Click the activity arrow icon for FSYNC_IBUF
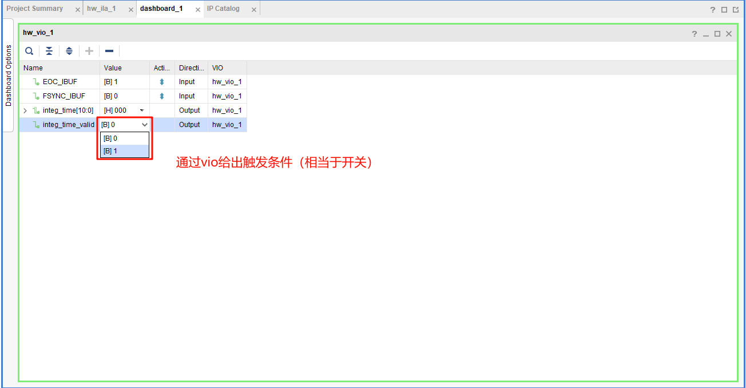This screenshot has height=388, width=746. pyautogui.click(x=162, y=96)
